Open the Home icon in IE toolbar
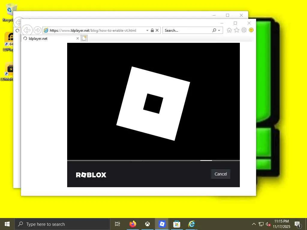 coord(229,30)
